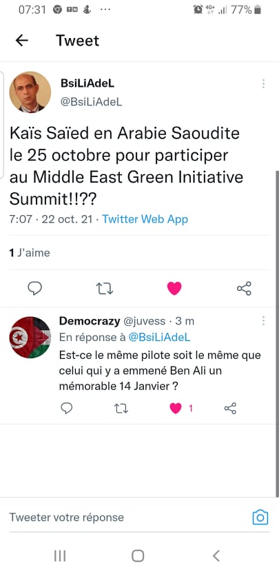Toggle like on Democrazy's reply
279x574 pixels.
176,408
